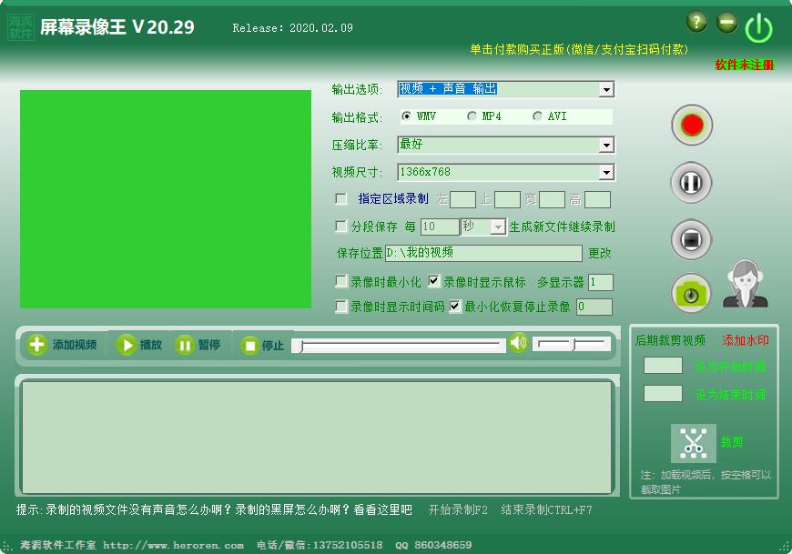Click the video list box
This screenshot has width=792, height=554.
(x=317, y=437)
